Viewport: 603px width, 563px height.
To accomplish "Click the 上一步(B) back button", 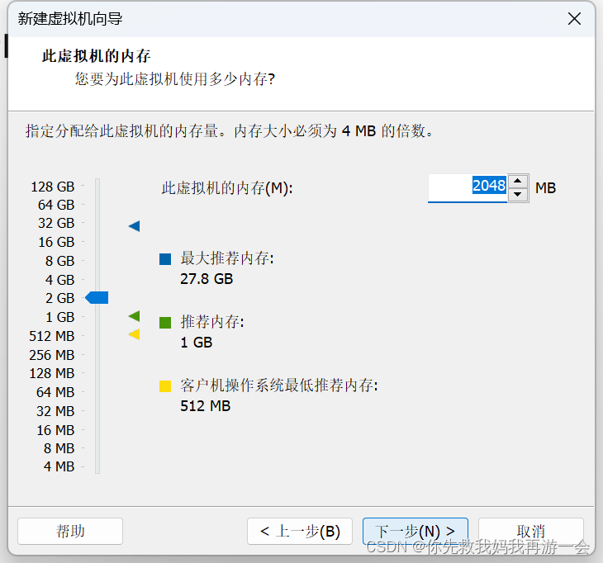I will tap(300, 531).
